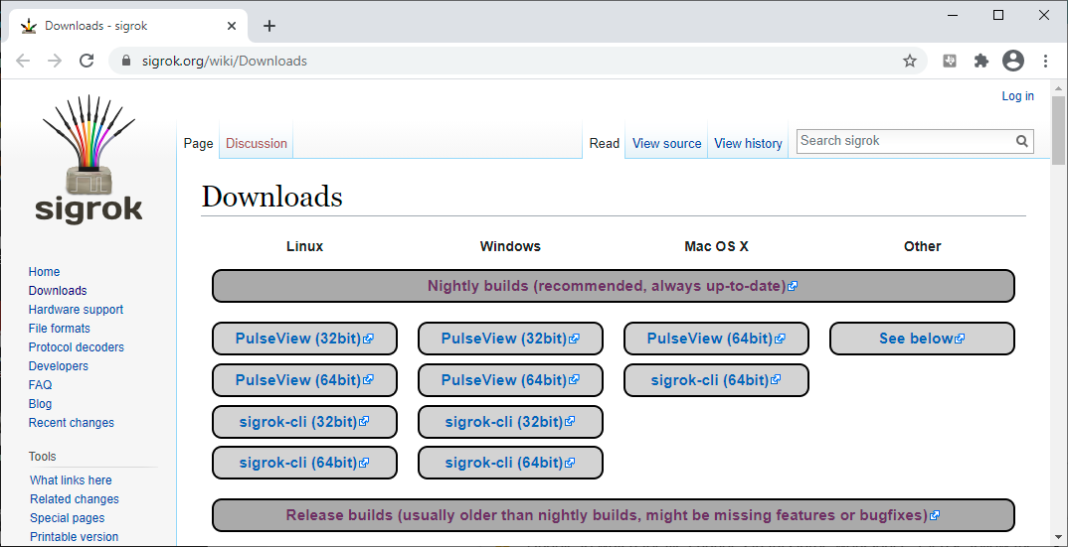Download Mac OS X sigrok-cli (64bit)
Viewport: 1068px width, 547px height.
click(x=717, y=379)
